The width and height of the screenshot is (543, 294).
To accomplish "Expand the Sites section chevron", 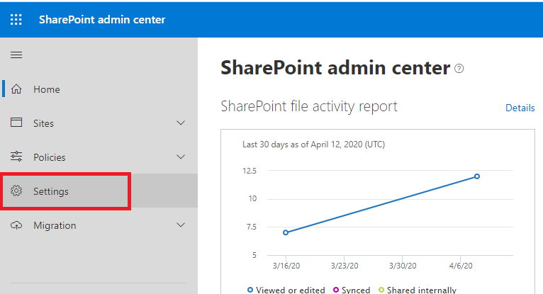I will click(x=181, y=123).
